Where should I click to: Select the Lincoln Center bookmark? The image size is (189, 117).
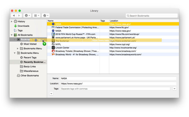pyautogui.click(x=113, y=48)
